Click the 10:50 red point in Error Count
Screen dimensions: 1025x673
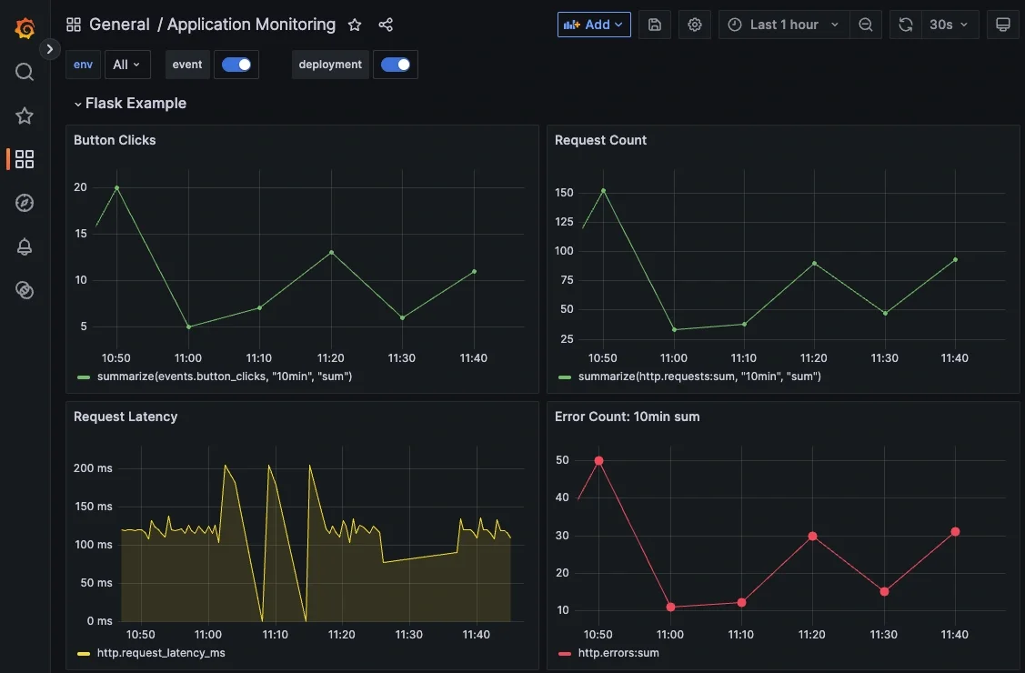pos(598,461)
